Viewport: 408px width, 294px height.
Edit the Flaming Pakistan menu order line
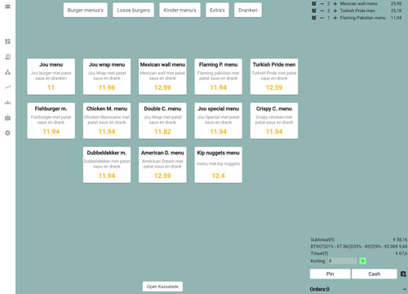point(314,18)
